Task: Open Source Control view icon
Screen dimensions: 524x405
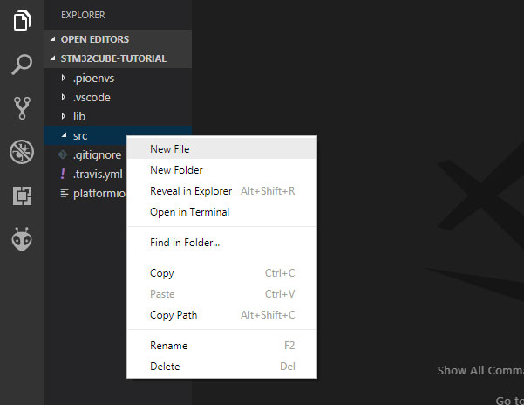Action: point(22,108)
